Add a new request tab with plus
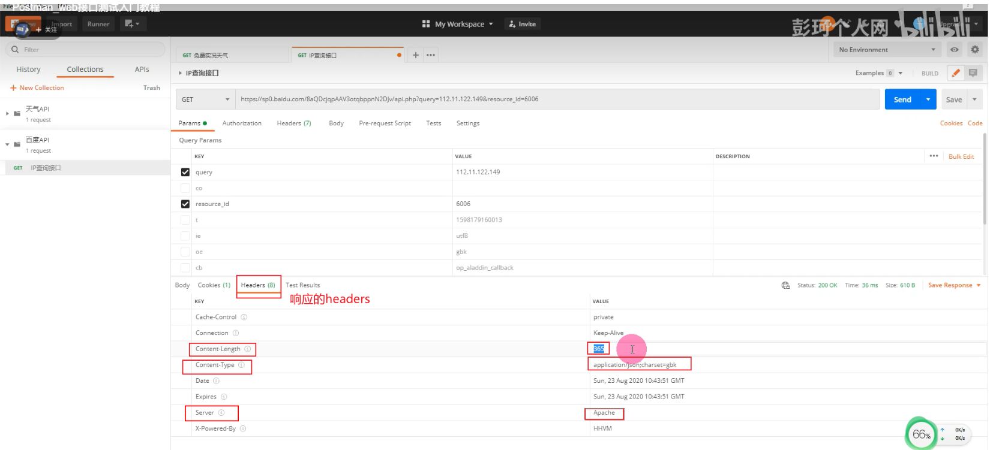 click(x=415, y=55)
